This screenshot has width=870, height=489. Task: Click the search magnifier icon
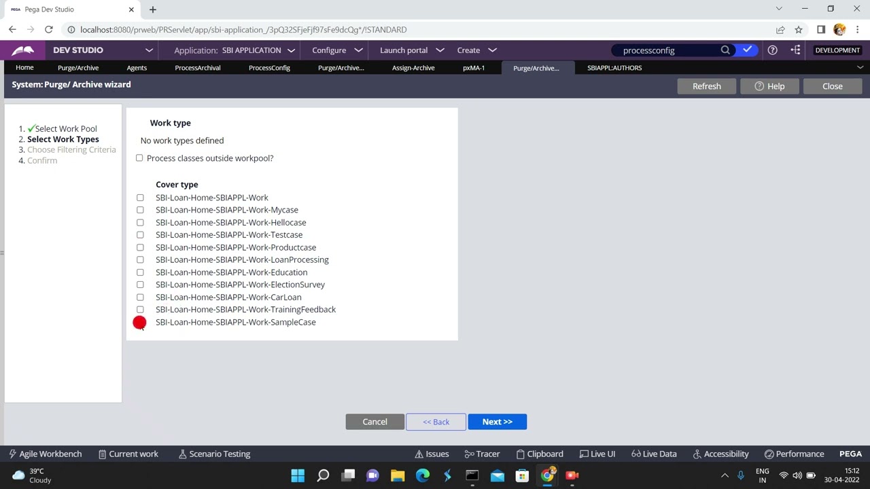tap(725, 50)
